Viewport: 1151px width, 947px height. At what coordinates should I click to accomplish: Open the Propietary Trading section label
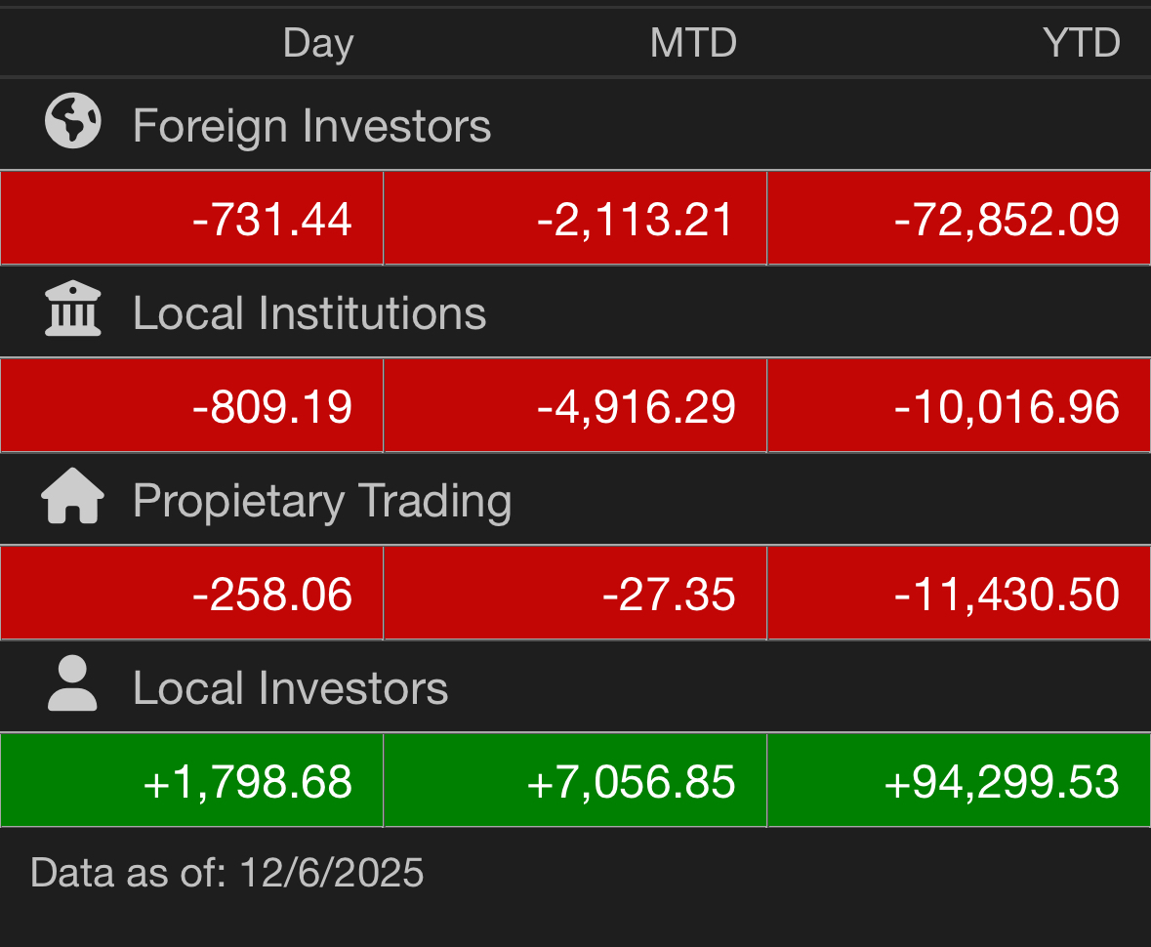coord(322,502)
